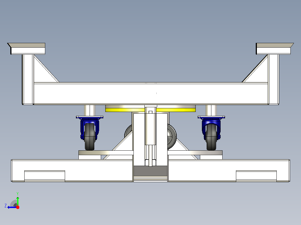Select the top-left support pad

coord(27,49)
